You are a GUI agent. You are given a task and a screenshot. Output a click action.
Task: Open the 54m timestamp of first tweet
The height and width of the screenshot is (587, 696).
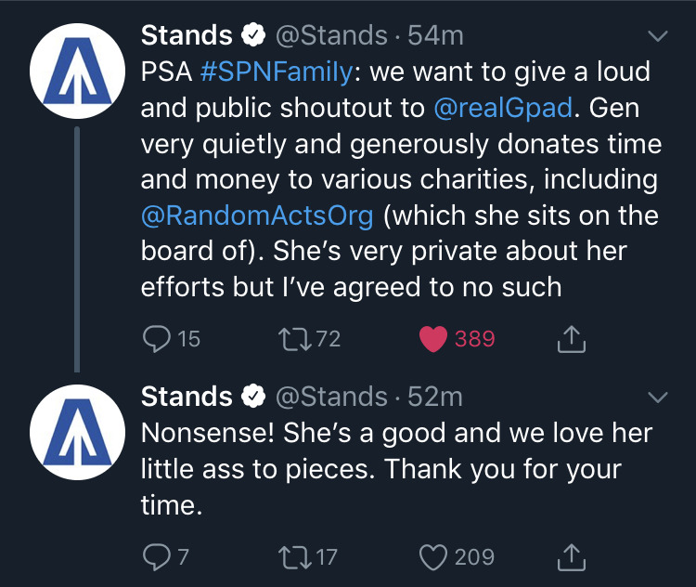(436, 35)
